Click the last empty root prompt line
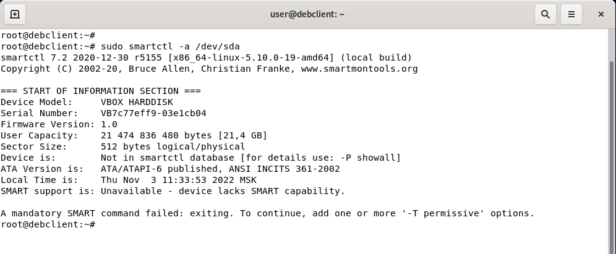This screenshot has width=616, height=254. [48, 224]
